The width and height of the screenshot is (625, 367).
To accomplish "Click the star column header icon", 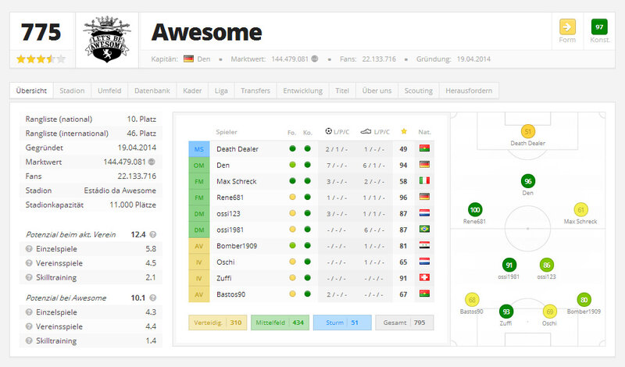I will point(404,131).
